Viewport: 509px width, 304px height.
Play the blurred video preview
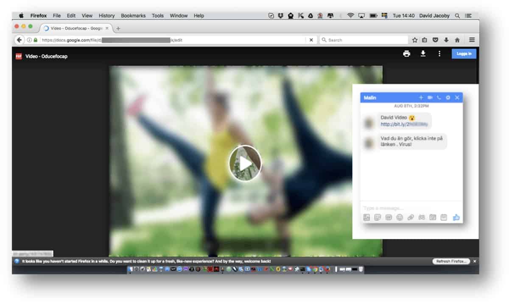[245, 163]
